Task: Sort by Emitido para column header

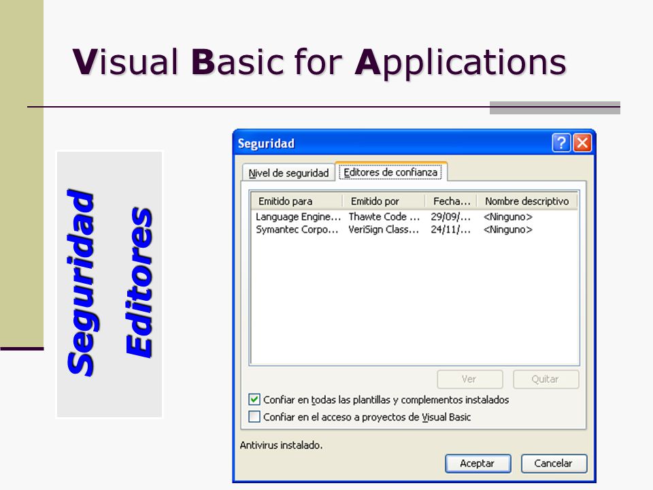Action: (x=297, y=201)
